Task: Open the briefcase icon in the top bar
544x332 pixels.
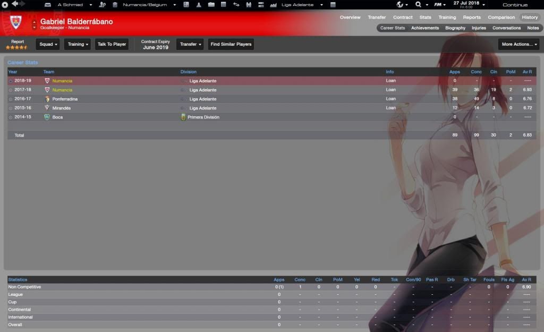Action: tap(211, 4)
